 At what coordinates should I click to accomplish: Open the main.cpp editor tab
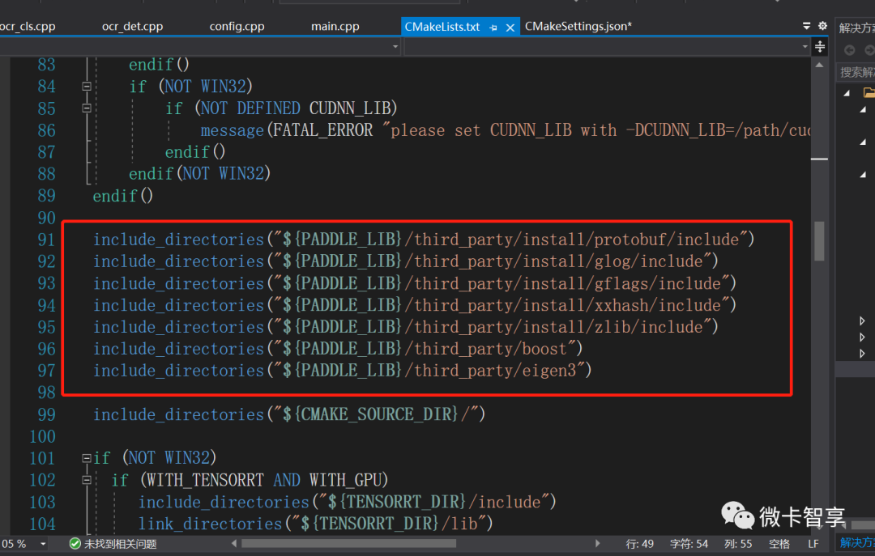pos(335,26)
